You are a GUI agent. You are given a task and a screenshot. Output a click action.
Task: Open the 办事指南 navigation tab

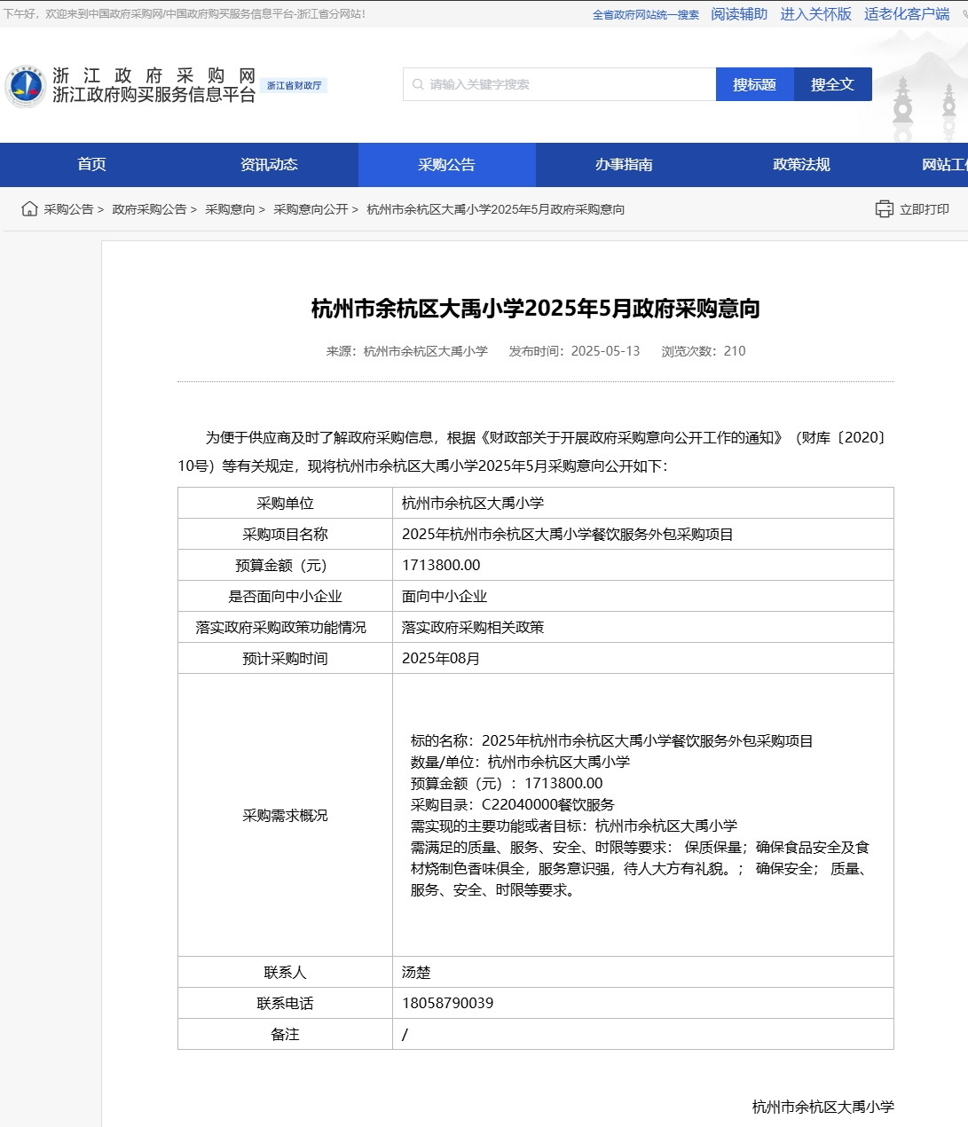click(624, 164)
